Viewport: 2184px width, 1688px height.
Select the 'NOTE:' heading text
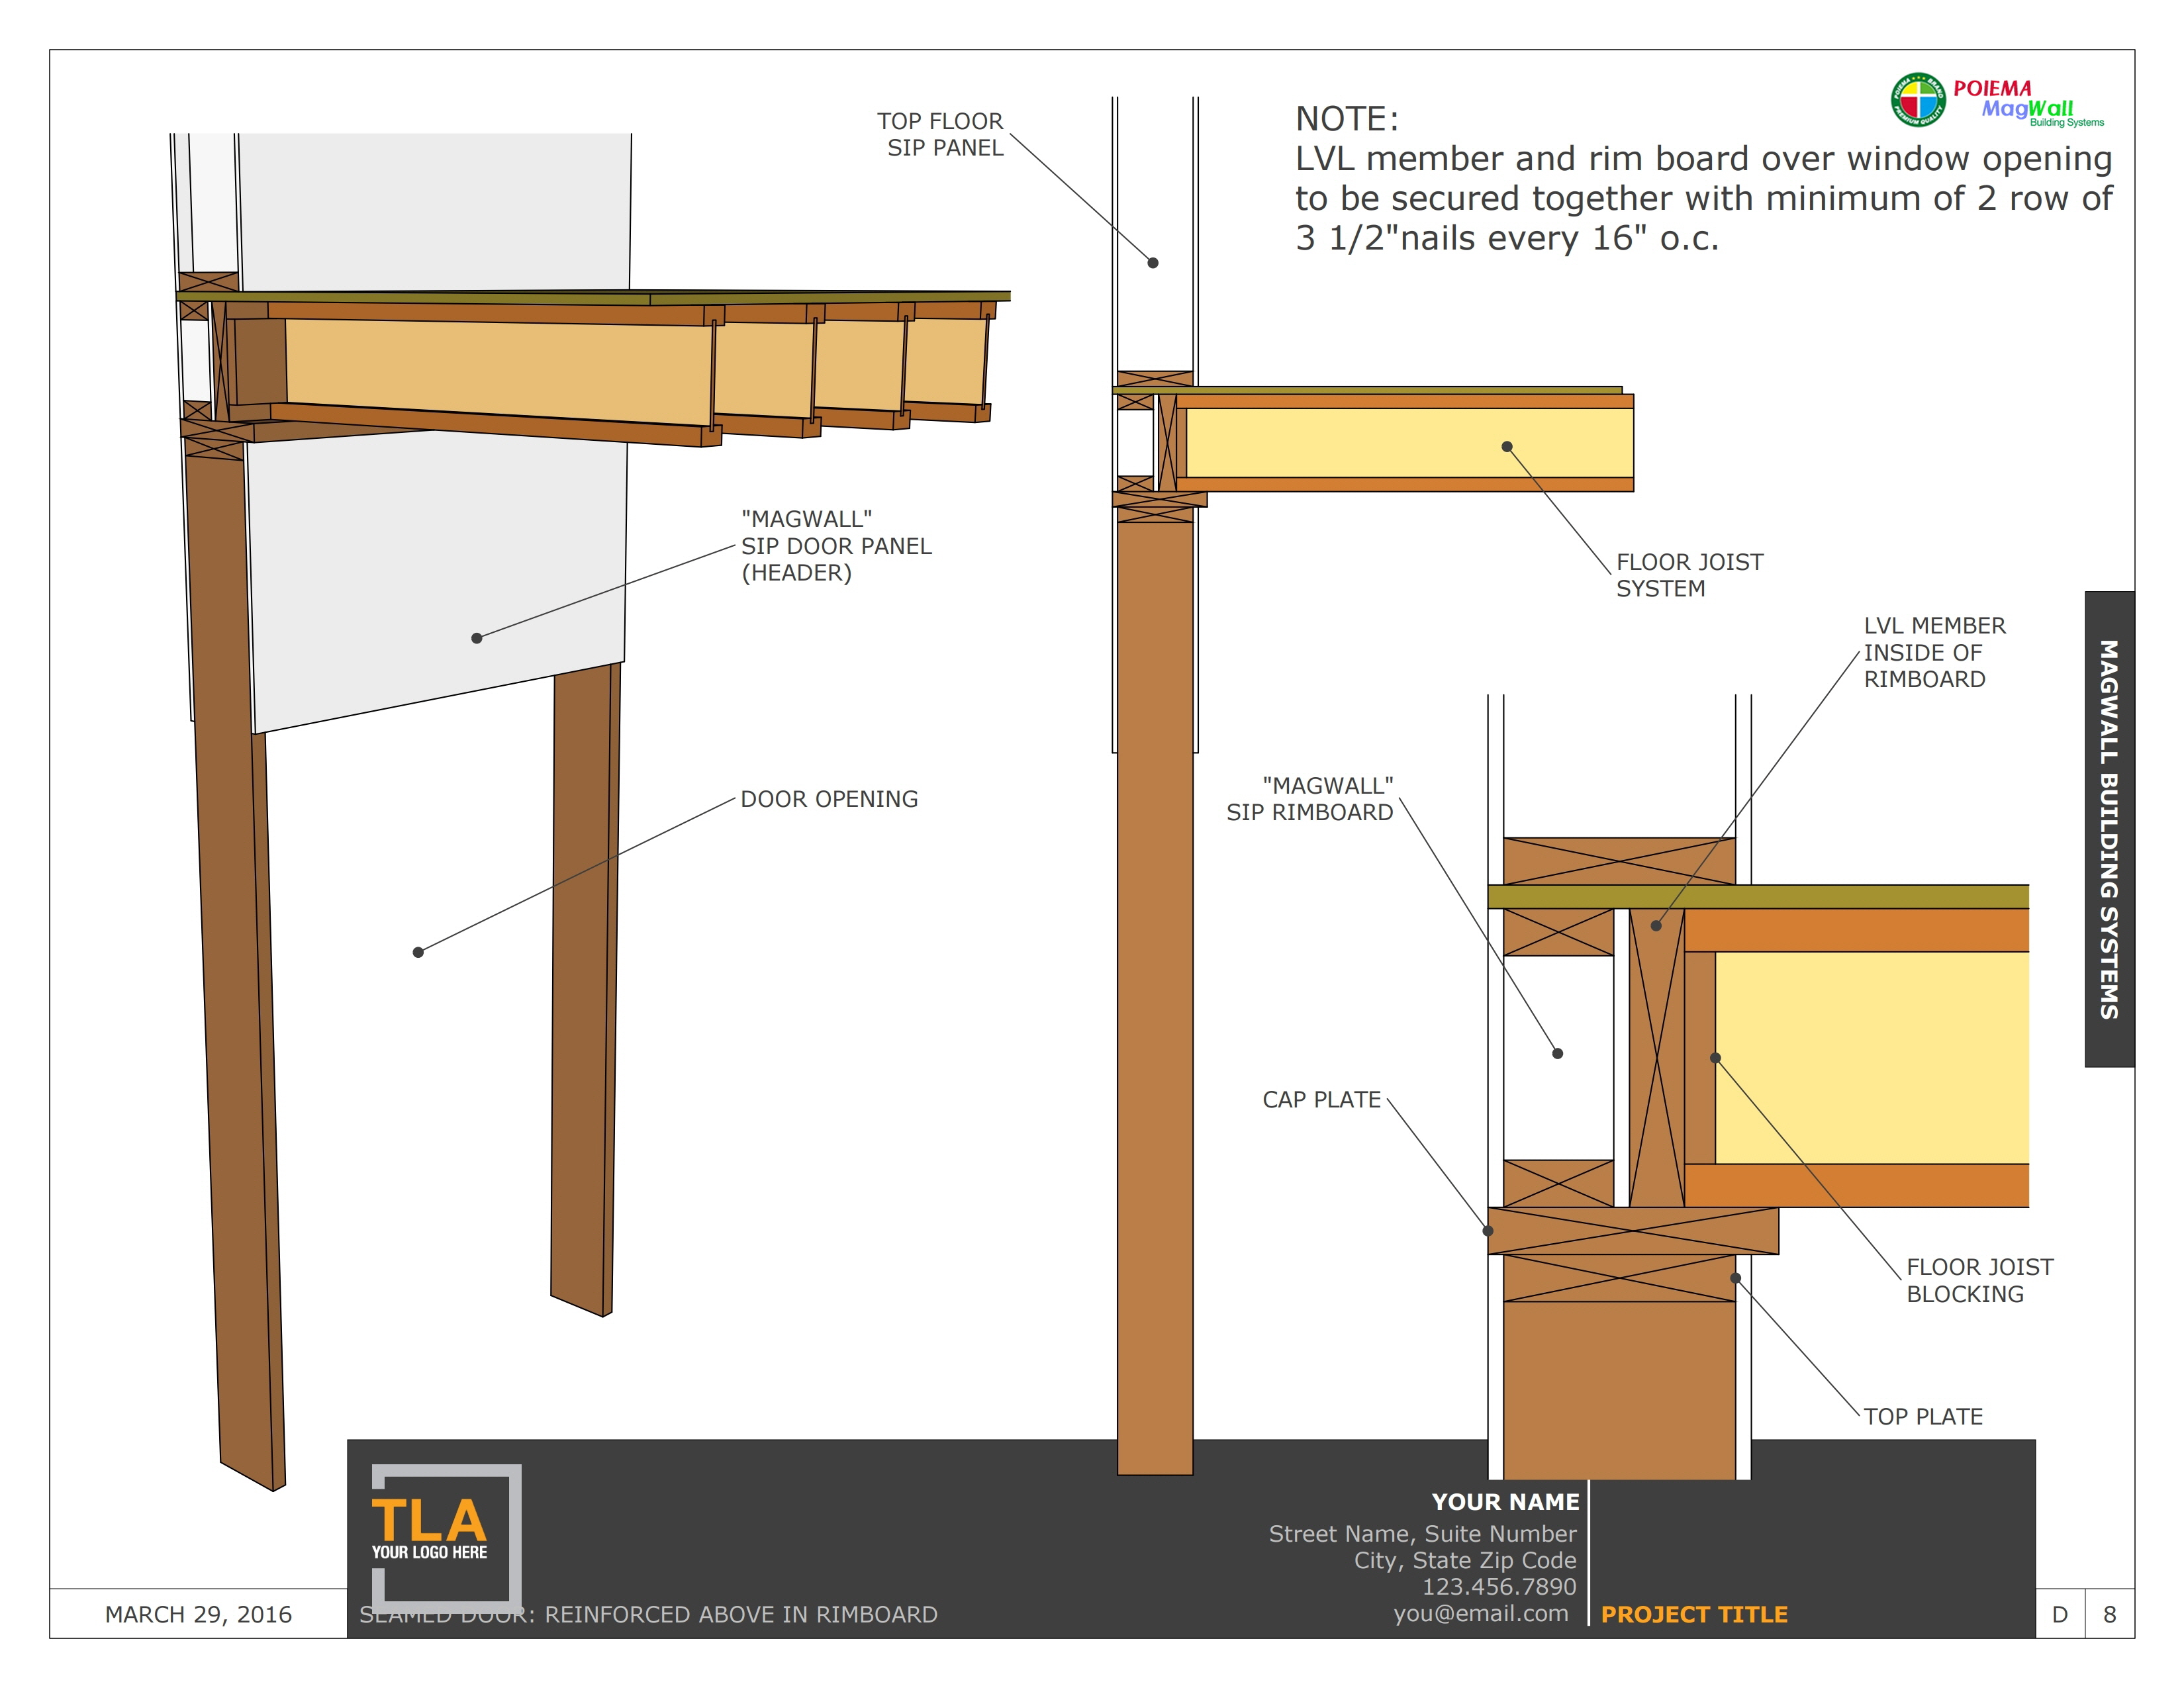pyautogui.click(x=1347, y=119)
